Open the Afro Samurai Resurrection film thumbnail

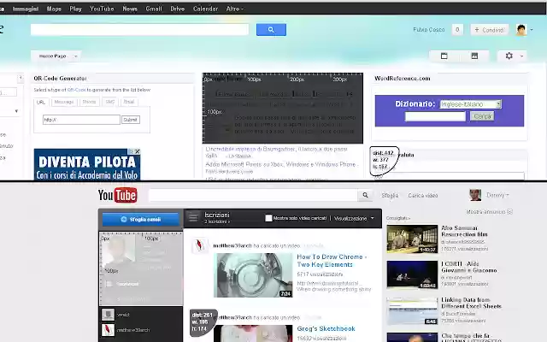[x=412, y=239]
